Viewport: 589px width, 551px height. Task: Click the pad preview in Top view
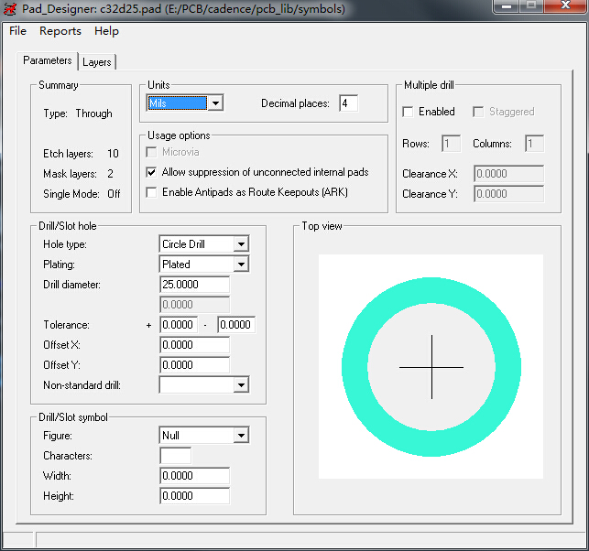tap(431, 367)
